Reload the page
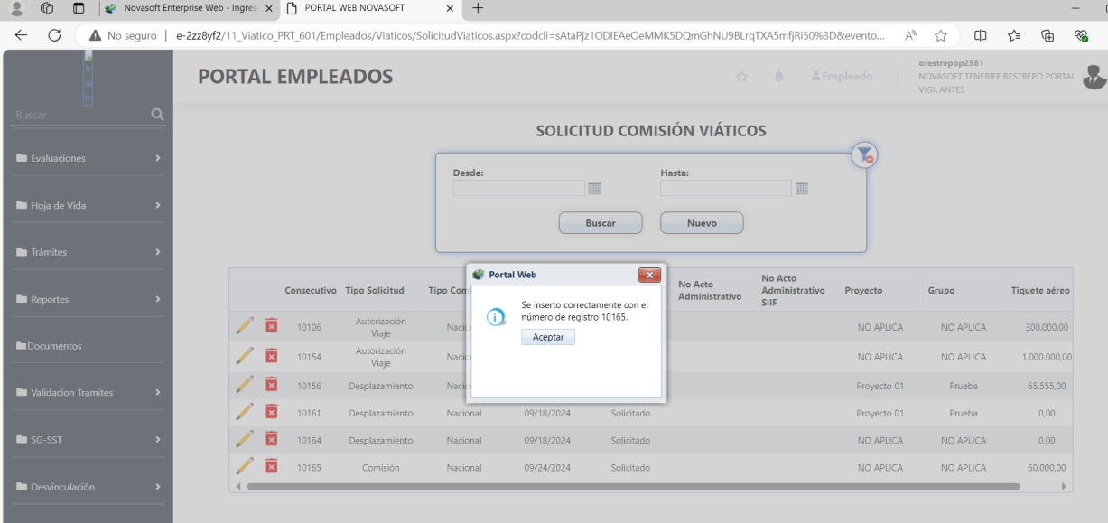Image resolution: width=1108 pixels, height=523 pixels. (x=54, y=35)
